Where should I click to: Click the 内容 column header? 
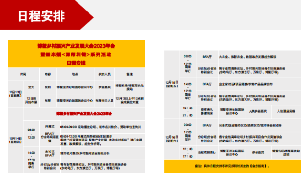click(x=48, y=74)
